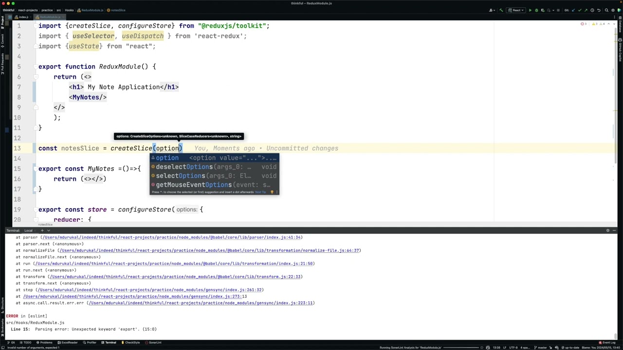Open the Commit sidebar panel
The image size is (623, 350).
click(2, 41)
